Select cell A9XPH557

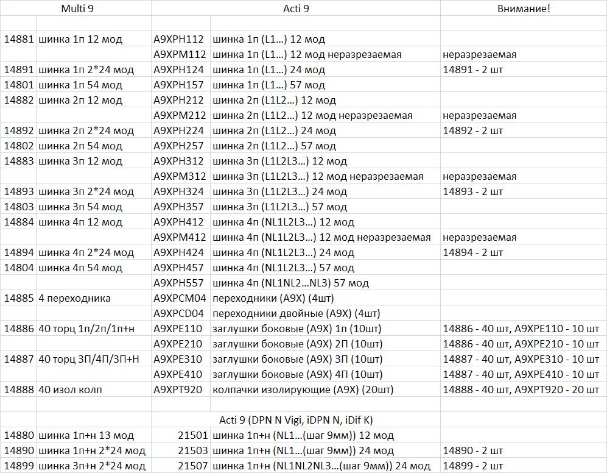181,283
